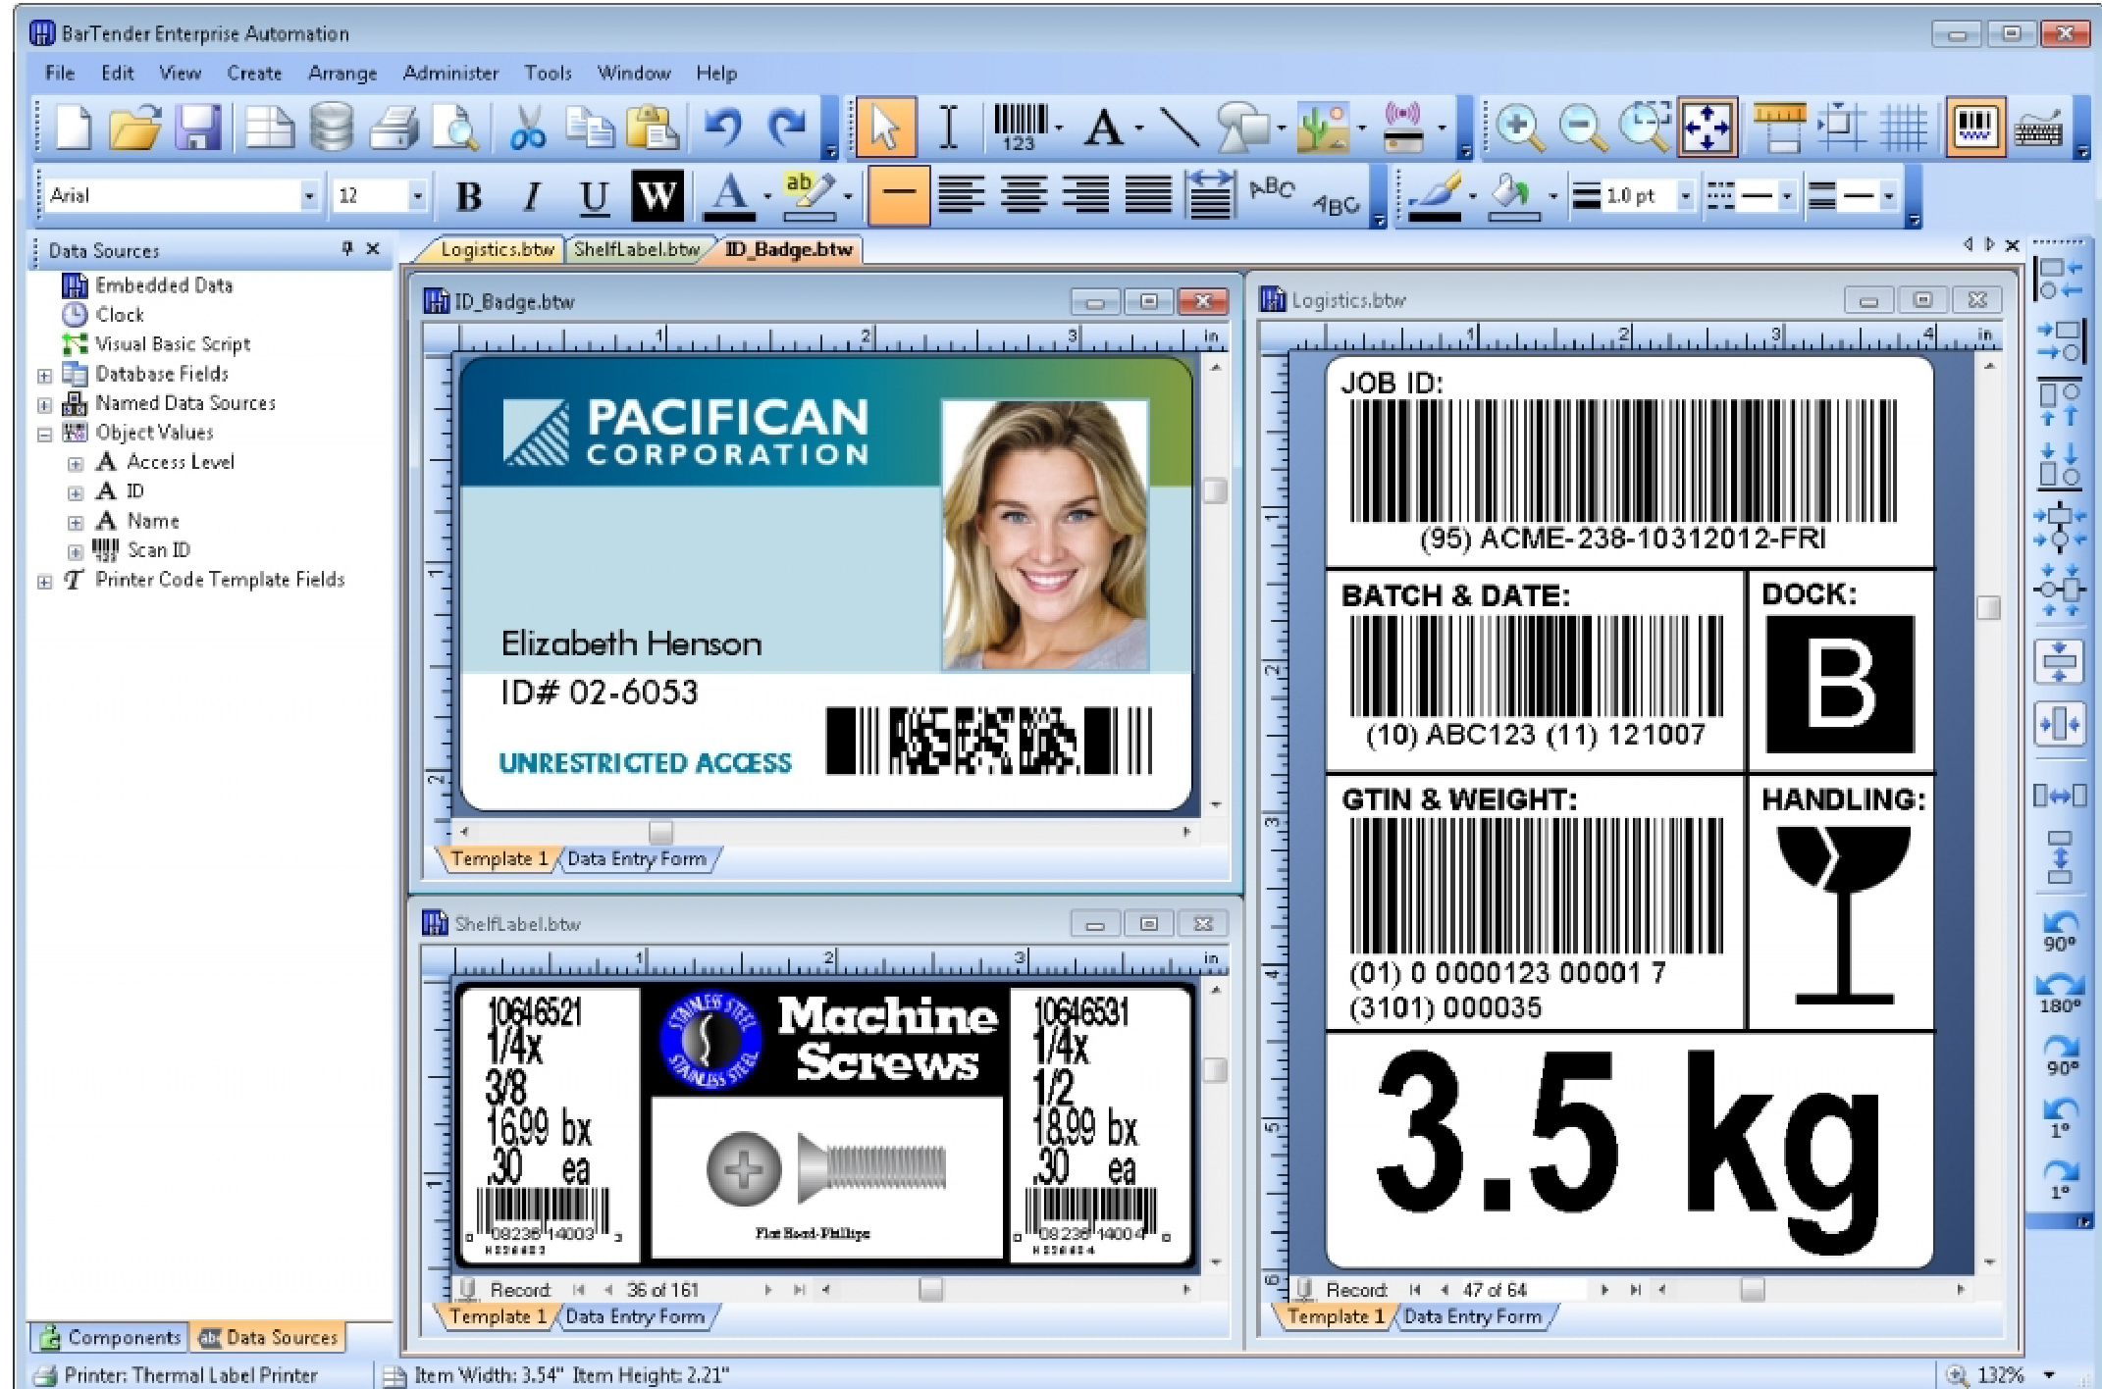The image size is (2102, 1389).
Task: Open a file with the folder icon
Action: (x=134, y=128)
